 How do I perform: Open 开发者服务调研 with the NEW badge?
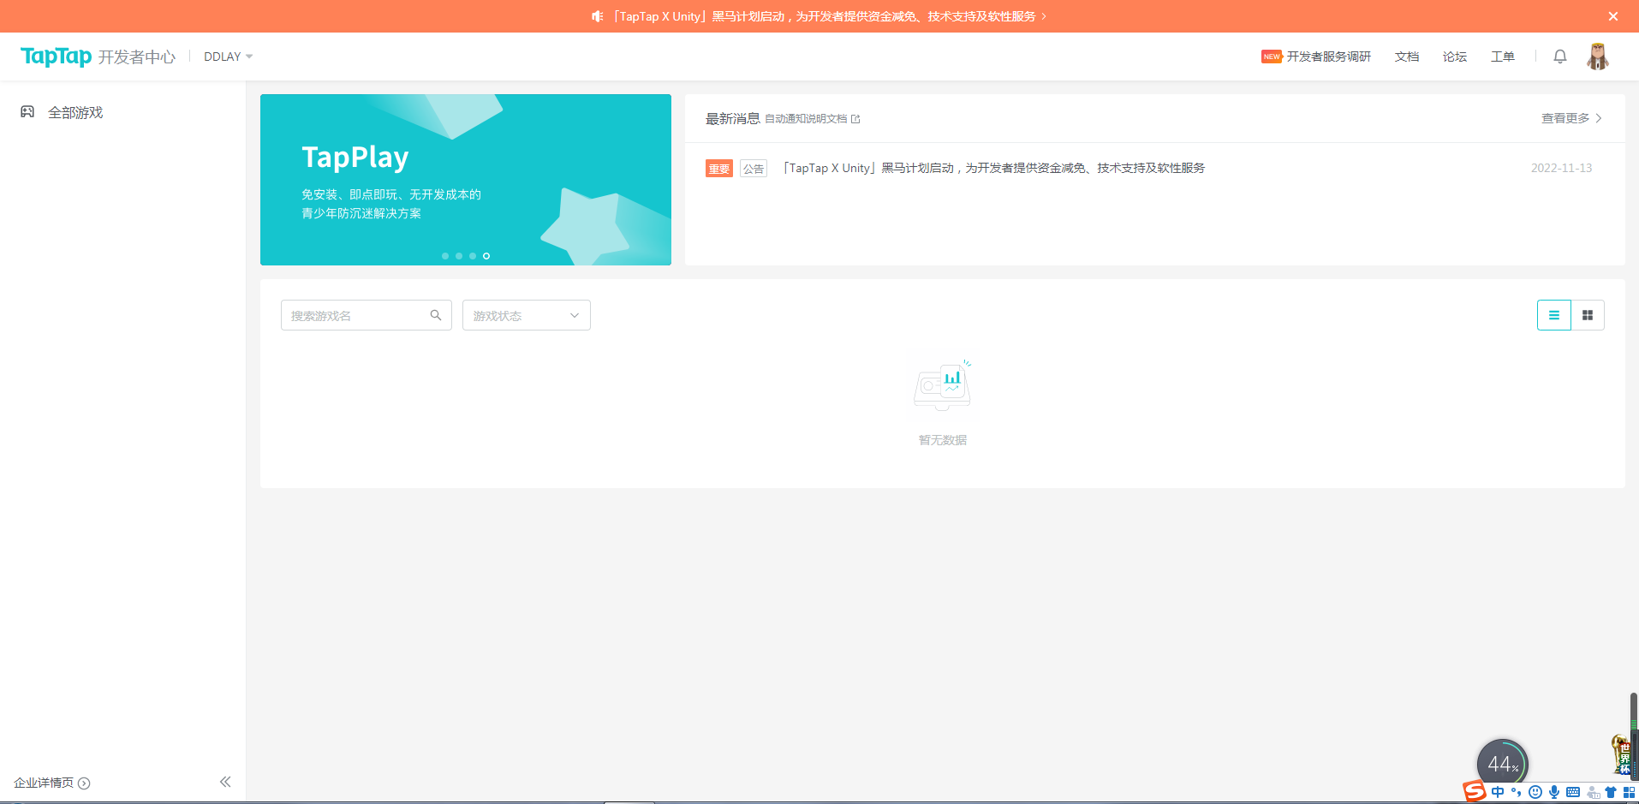point(1316,57)
